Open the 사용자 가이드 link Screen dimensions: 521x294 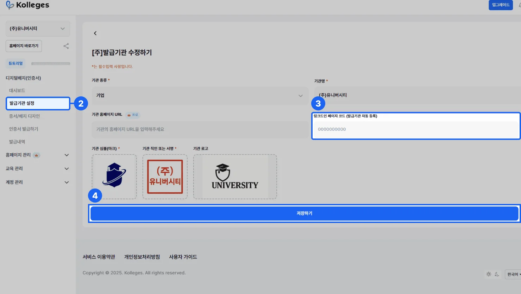(x=183, y=257)
